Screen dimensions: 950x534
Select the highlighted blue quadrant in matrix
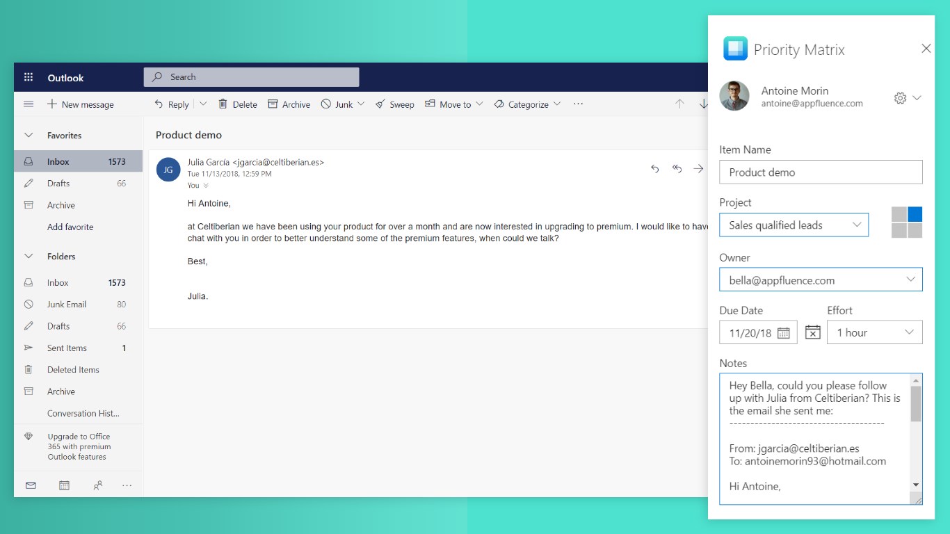coord(915,214)
